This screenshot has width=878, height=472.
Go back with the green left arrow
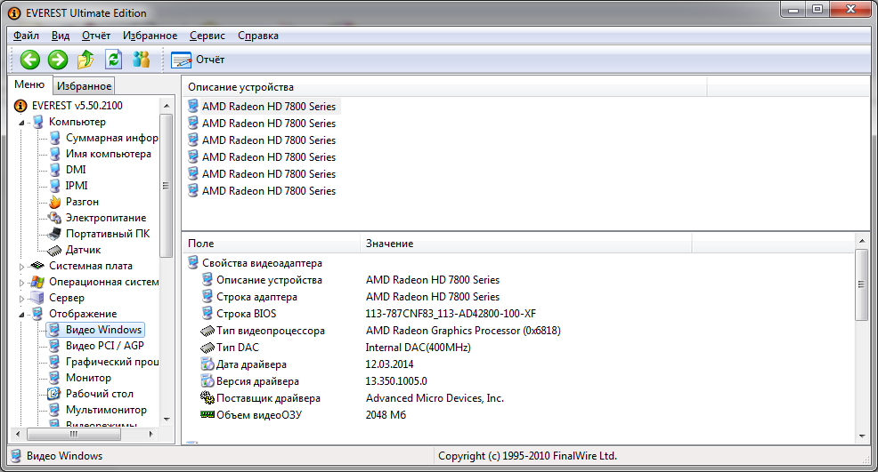click(x=29, y=60)
